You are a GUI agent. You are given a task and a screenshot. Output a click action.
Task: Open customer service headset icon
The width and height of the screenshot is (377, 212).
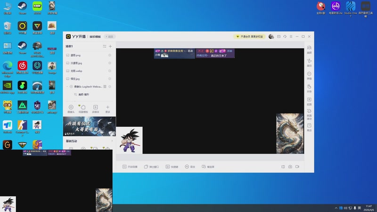[x=285, y=37]
